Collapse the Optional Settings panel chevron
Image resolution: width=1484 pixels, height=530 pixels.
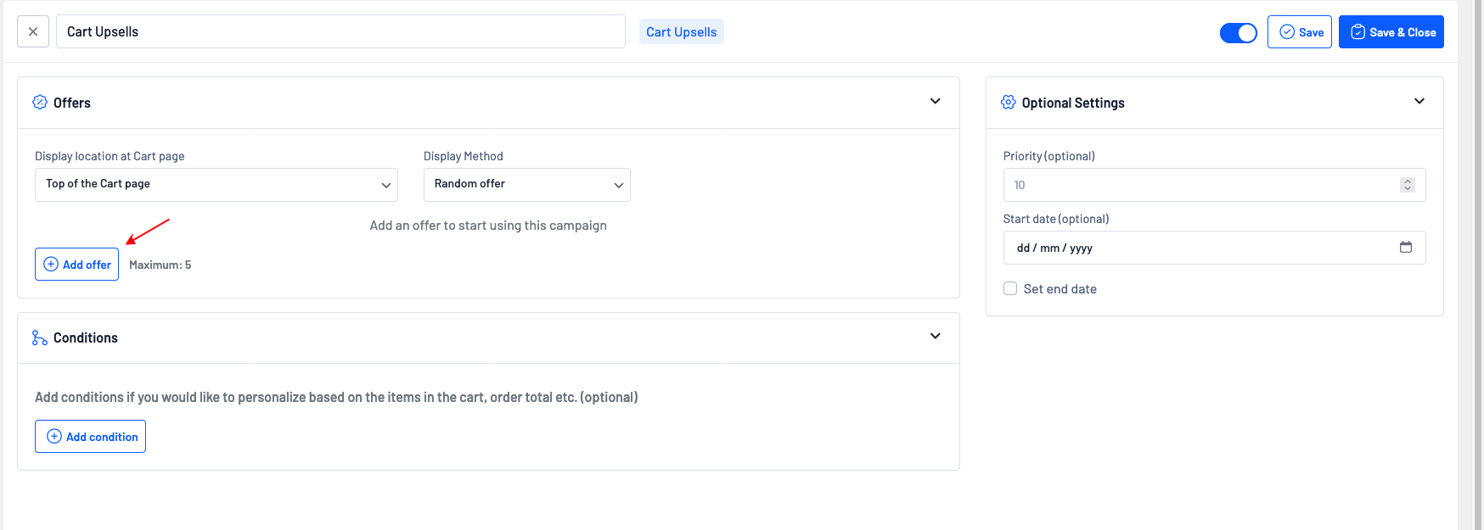coord(1419,102)
